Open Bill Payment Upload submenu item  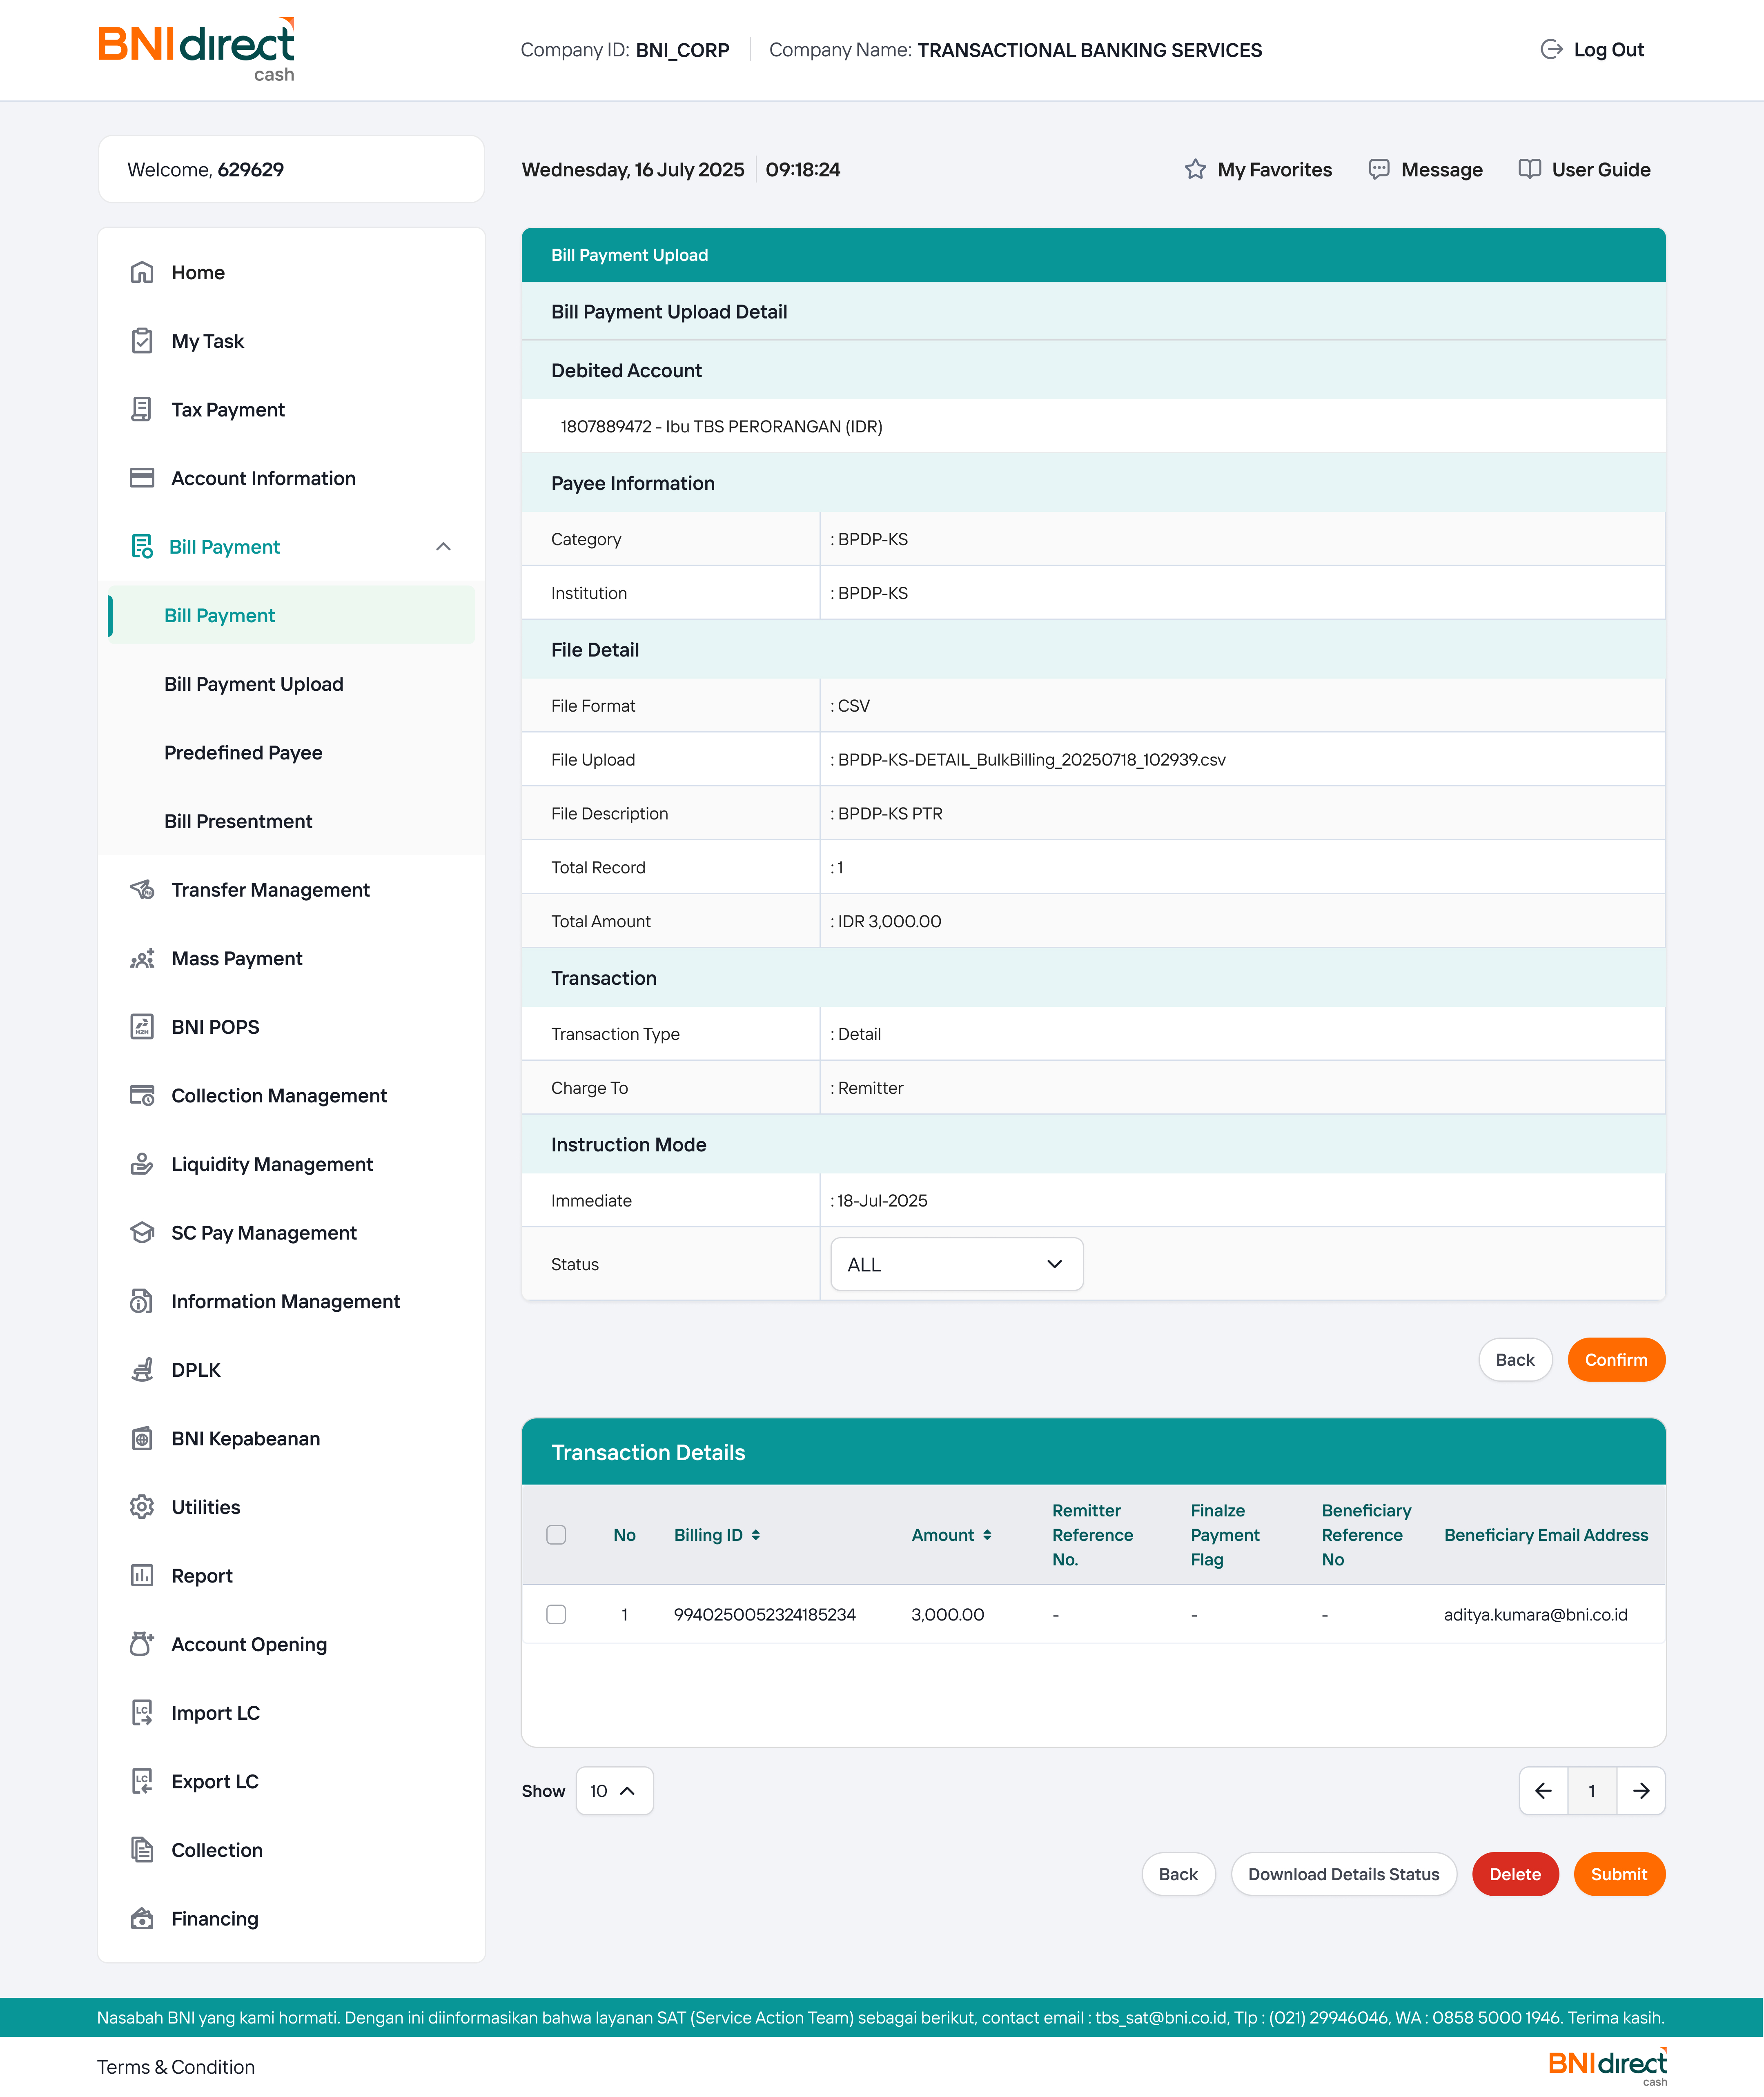tap(253, 684)
